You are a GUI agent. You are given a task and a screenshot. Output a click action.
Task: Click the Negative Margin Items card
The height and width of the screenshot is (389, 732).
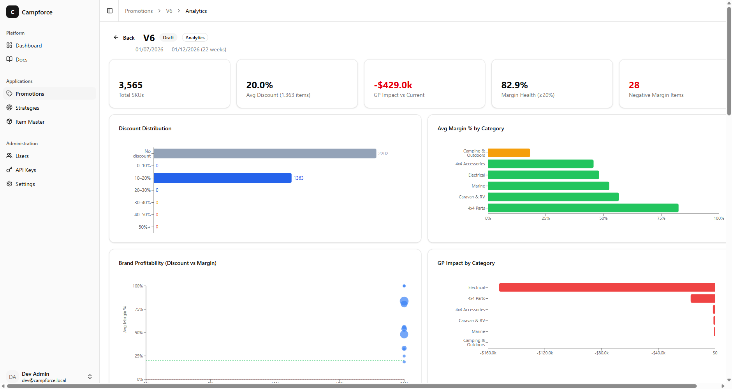(673, 84)
